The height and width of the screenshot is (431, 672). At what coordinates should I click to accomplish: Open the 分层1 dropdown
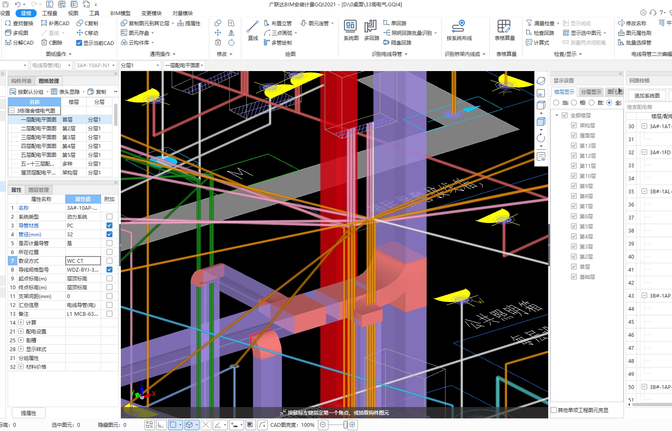[140, 65]
